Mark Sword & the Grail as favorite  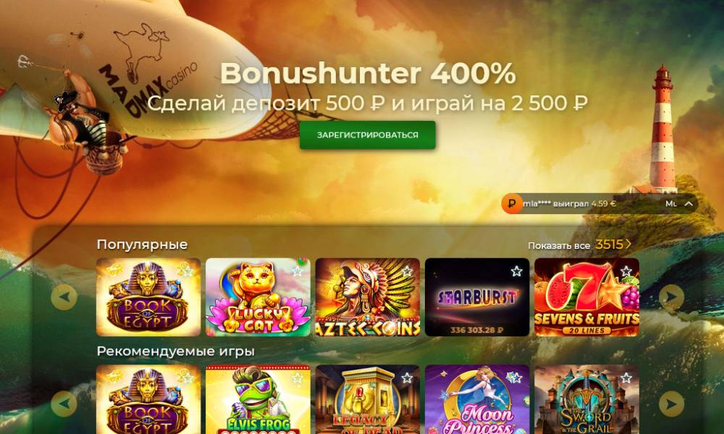pyautogui.click(x=626, y=378)
